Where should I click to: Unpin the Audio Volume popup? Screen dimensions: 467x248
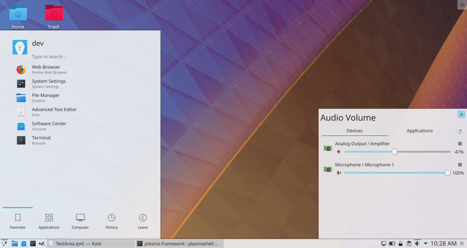[462, 114]
